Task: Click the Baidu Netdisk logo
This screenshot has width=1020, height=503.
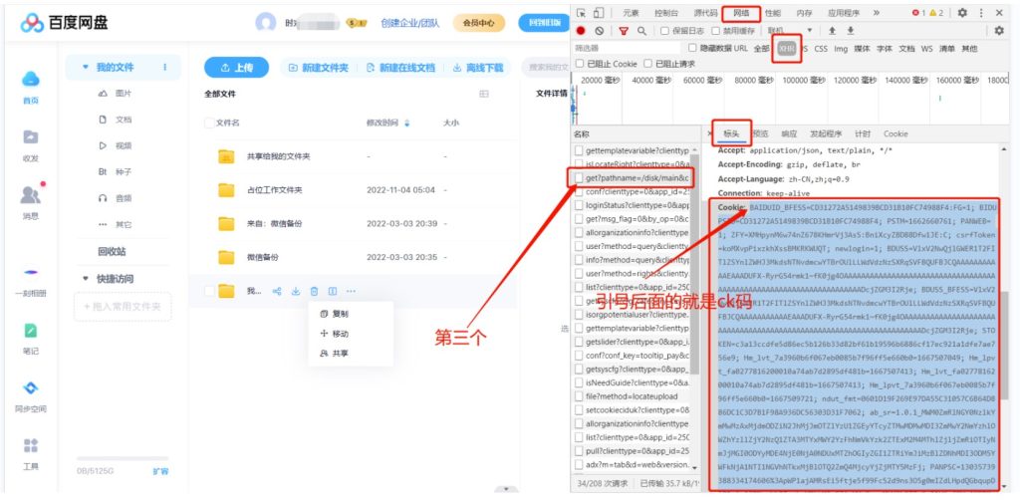Action: pos(64,24)
